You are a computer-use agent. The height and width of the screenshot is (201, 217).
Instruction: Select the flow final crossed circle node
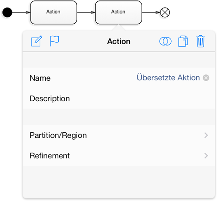[165, 13]
